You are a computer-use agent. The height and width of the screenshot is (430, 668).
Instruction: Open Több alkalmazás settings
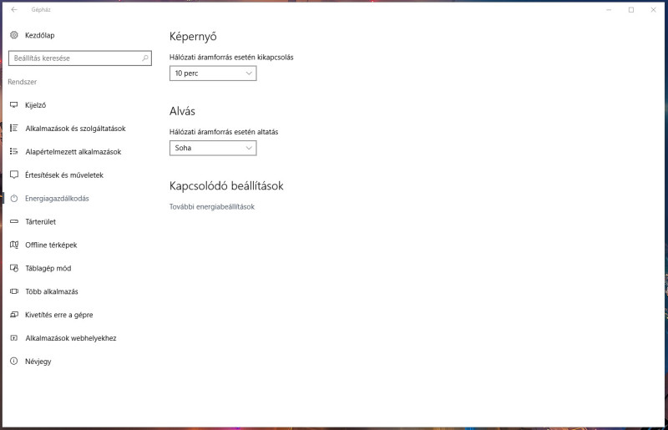pyautogui.click(x=52, y=291)
